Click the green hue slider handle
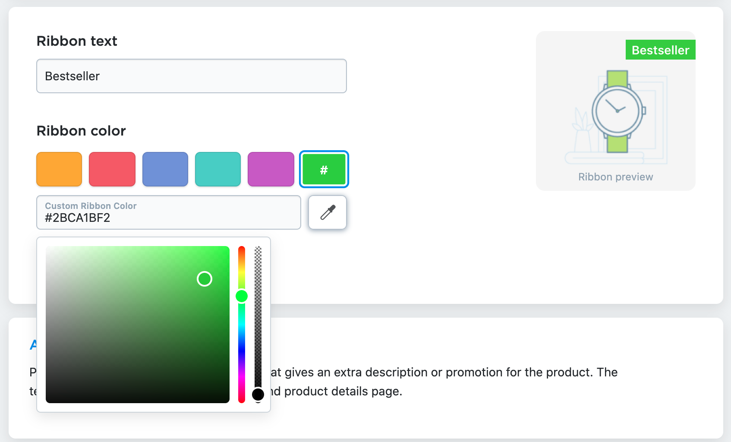The image size is (731, 442). [x=242, y=295]
